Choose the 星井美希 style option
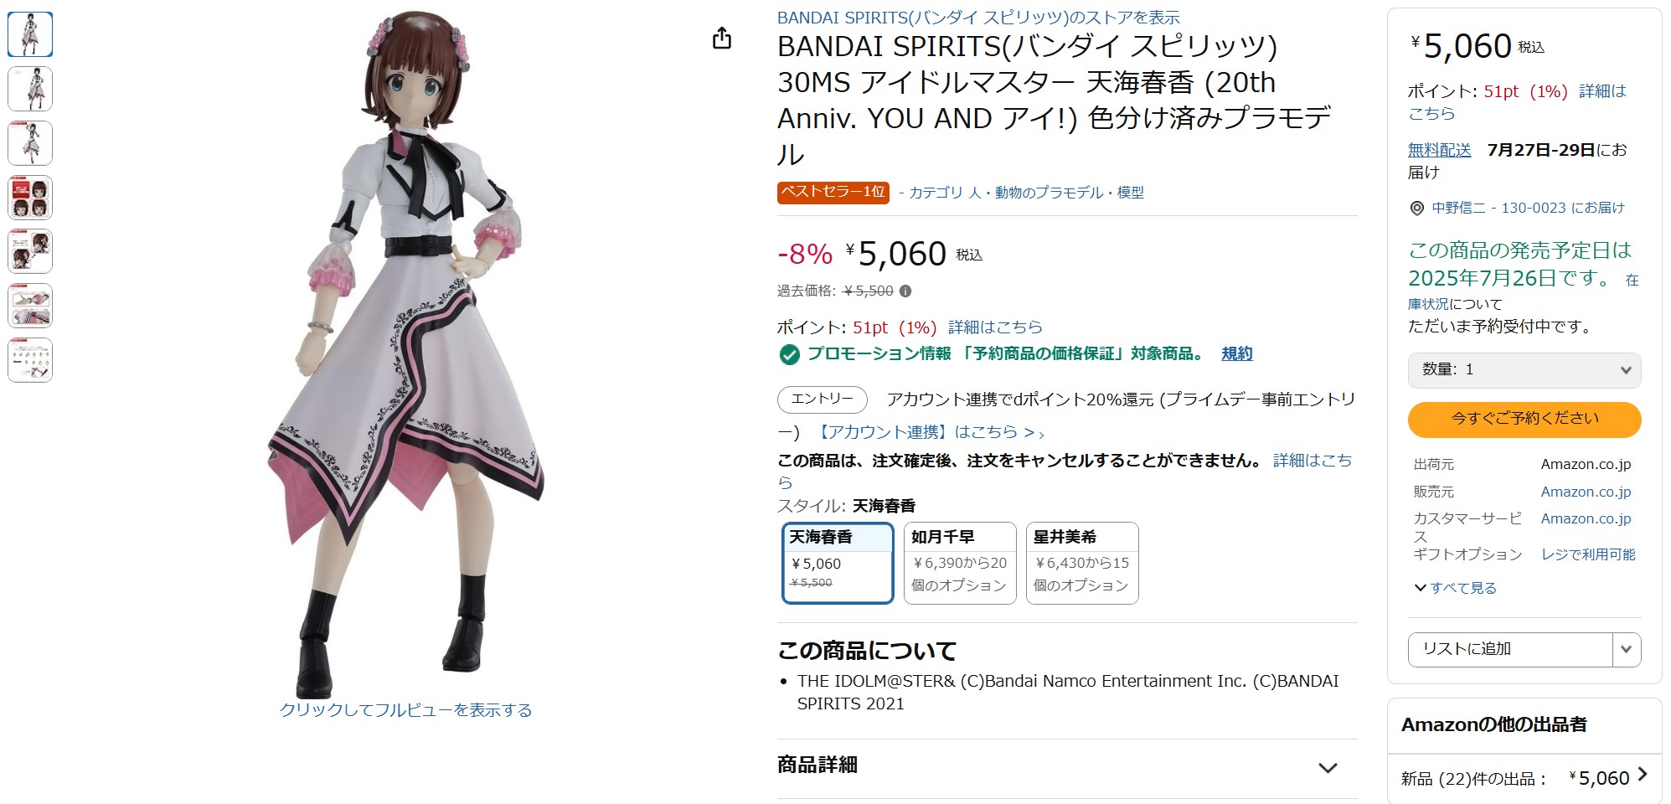The width and height of the screenshot is (1671, 804). pos(1081,562)
